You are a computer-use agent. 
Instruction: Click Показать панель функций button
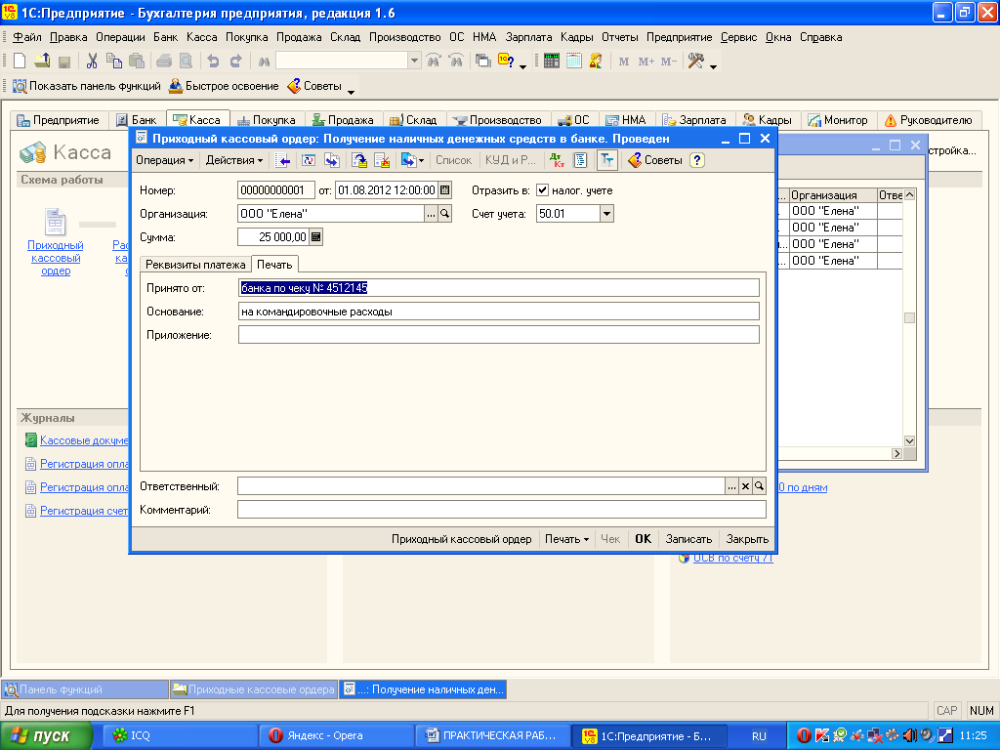coord(87,86)
